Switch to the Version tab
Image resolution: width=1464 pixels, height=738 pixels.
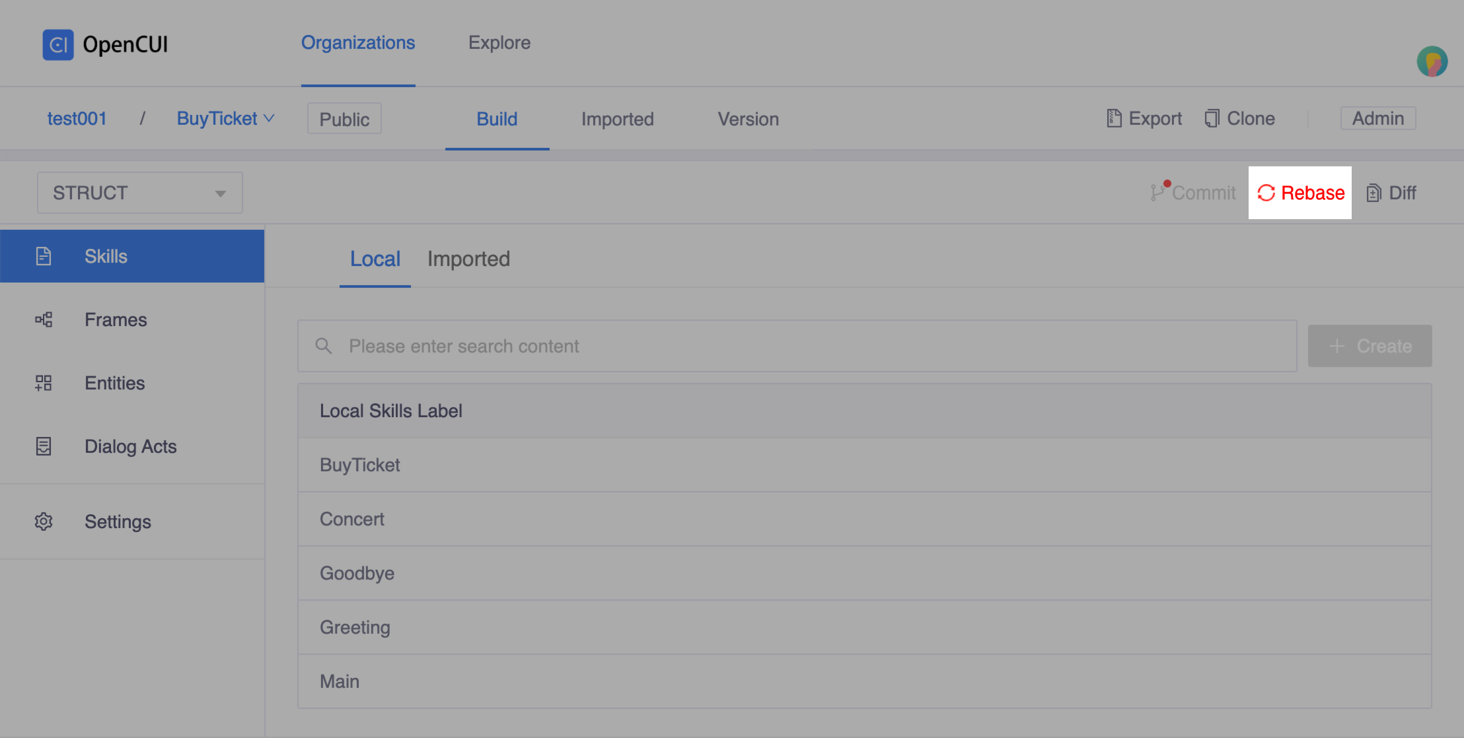pyautogui.click(x=748, y=119)
